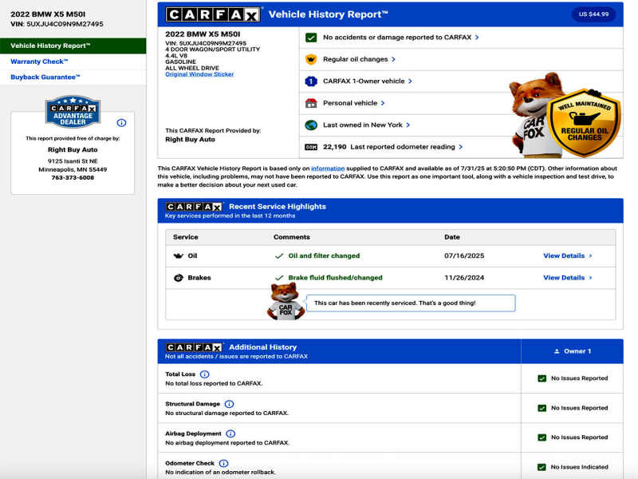Follow the 'information' link in the disclaimer
Image resolution: width=638 pixels, height=479 pixels.
[328, 168]
